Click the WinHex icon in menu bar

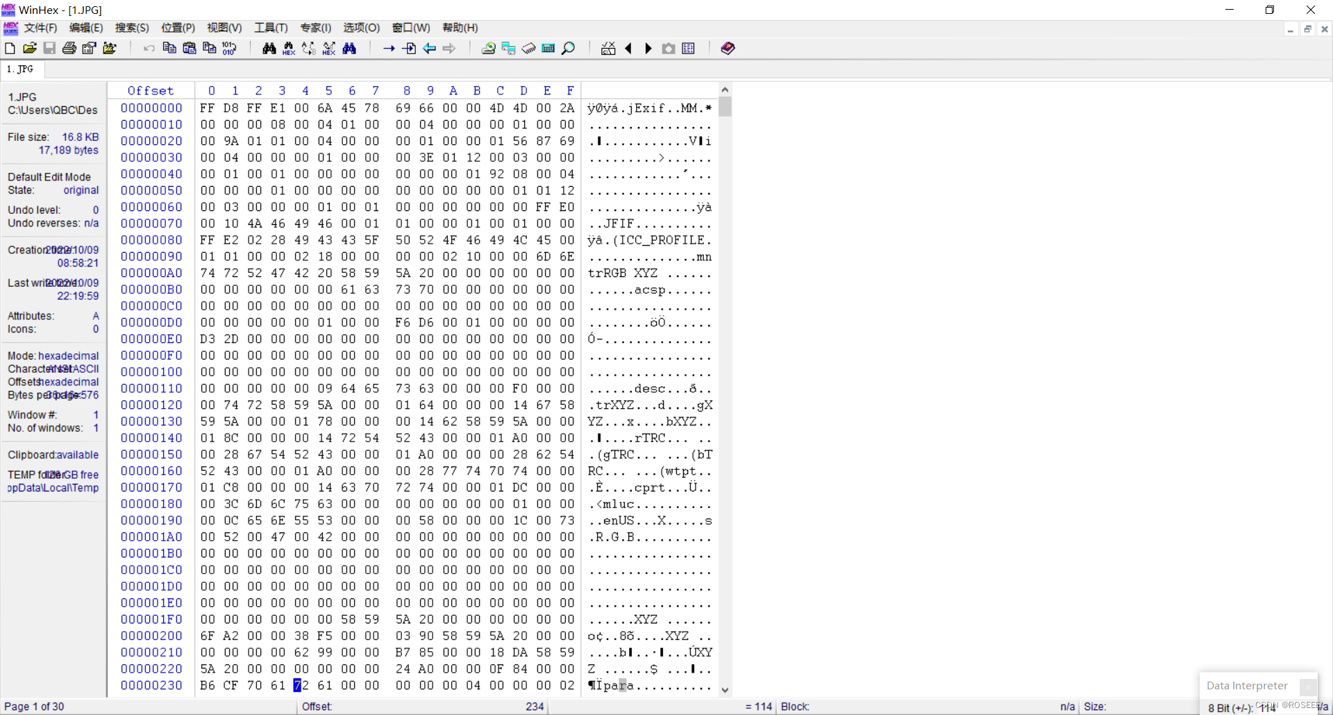coord(10,28)
